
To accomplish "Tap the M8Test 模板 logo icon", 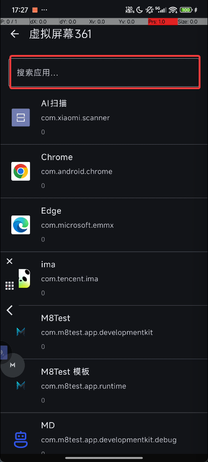I will (21, 385).
